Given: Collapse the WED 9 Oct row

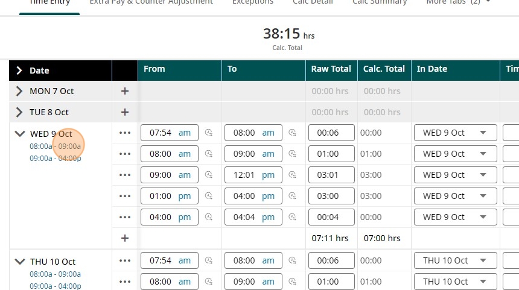Looking at the screenshot, I should click(19, 134).
